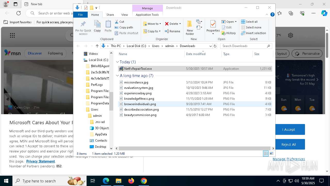Open the File menu tab
330x186 pixels.
(80, 15)
